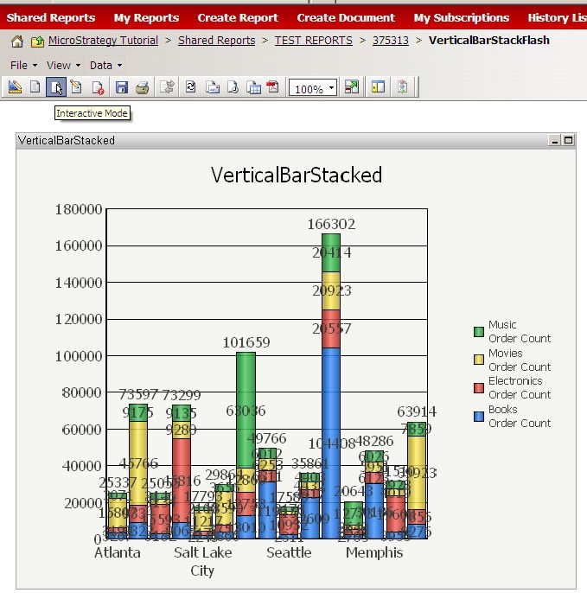Maximize the VerticalBarStacked panel
The height and width of the screenshot is (593, 587).
coord(568,141)
